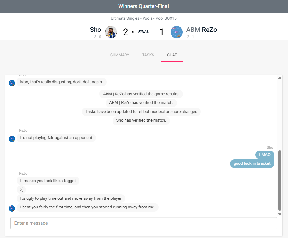Screen dimensions: 288x238
Task: Click ReZo avatar beside 'really disgusting' message
Action: (12, 83)
